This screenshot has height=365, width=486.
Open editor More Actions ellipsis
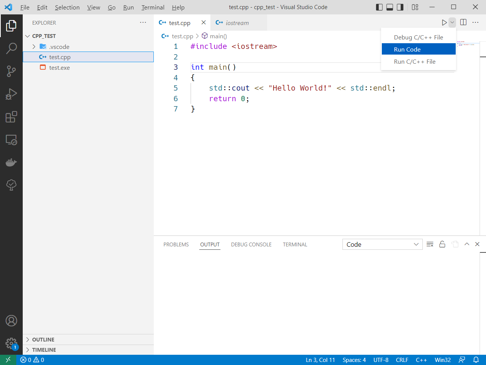[x=475, y=22]
